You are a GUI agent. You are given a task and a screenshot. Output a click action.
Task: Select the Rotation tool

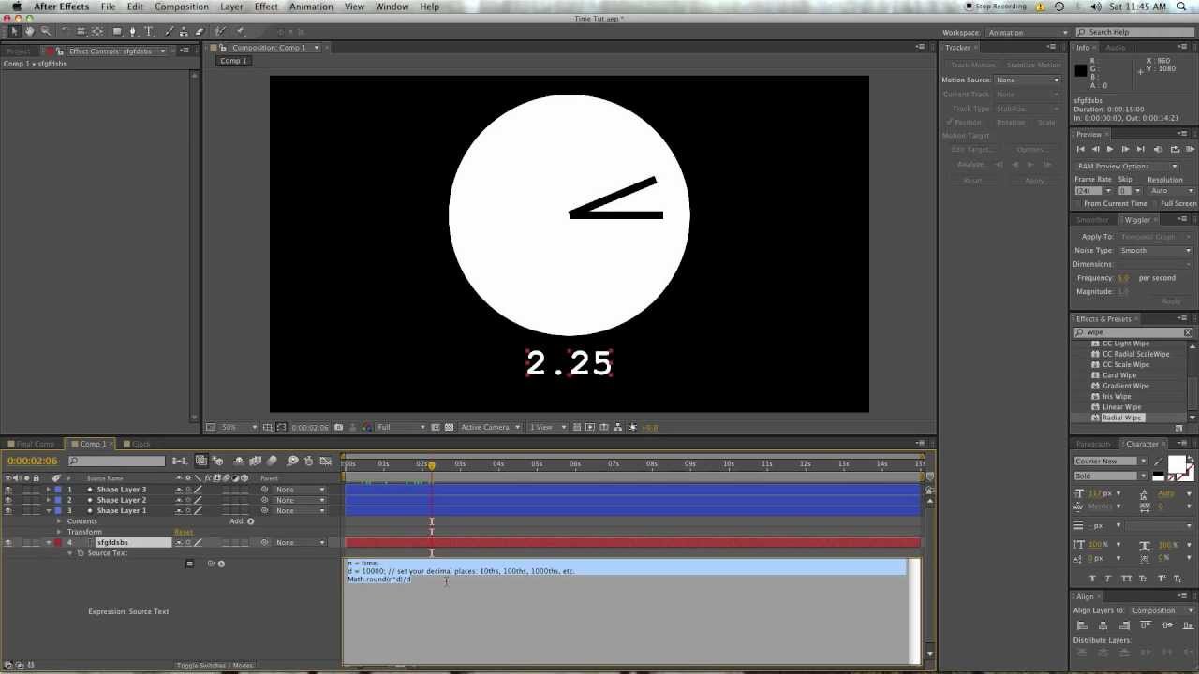point(65,32)
